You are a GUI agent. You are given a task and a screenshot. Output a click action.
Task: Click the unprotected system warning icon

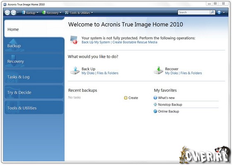74,40
